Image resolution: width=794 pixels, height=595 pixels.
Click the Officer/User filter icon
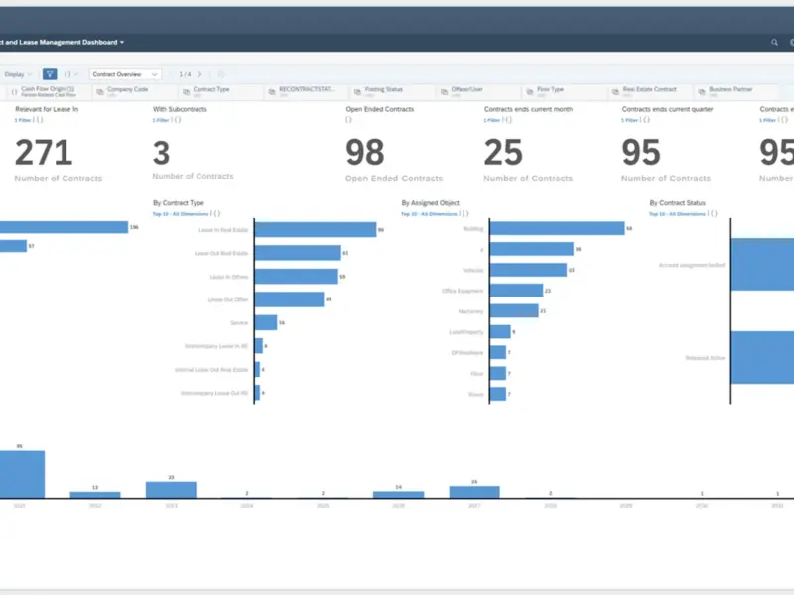444,90
